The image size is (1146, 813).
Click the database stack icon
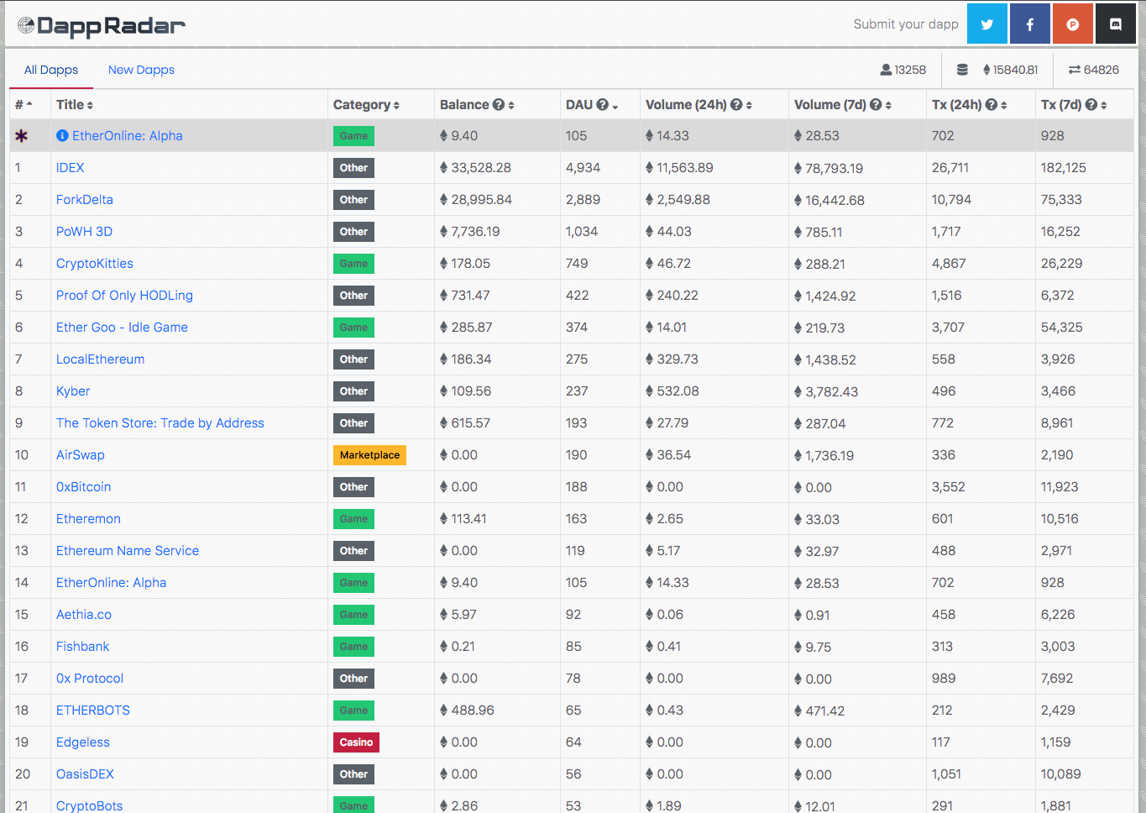click(x=962, y=70)
